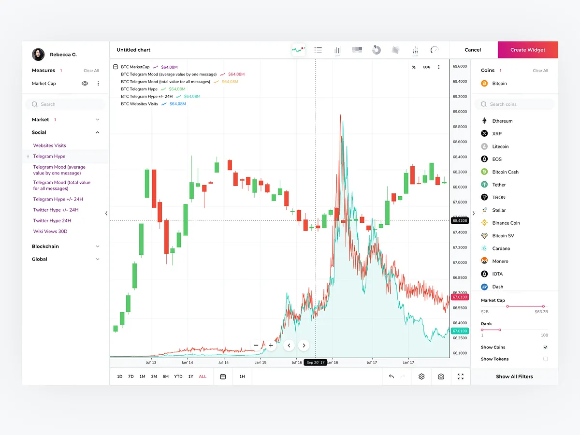Expand chart to fullscreen
580x435 pixels.
(x=461, y=377)
